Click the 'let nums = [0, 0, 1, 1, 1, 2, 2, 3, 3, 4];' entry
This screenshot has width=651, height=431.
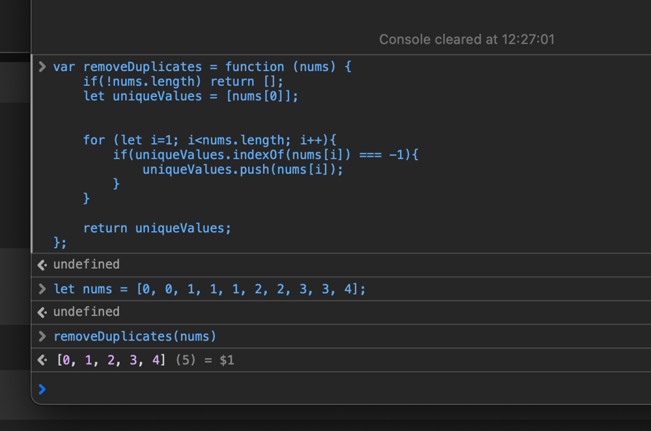click(x=210, y=289)
